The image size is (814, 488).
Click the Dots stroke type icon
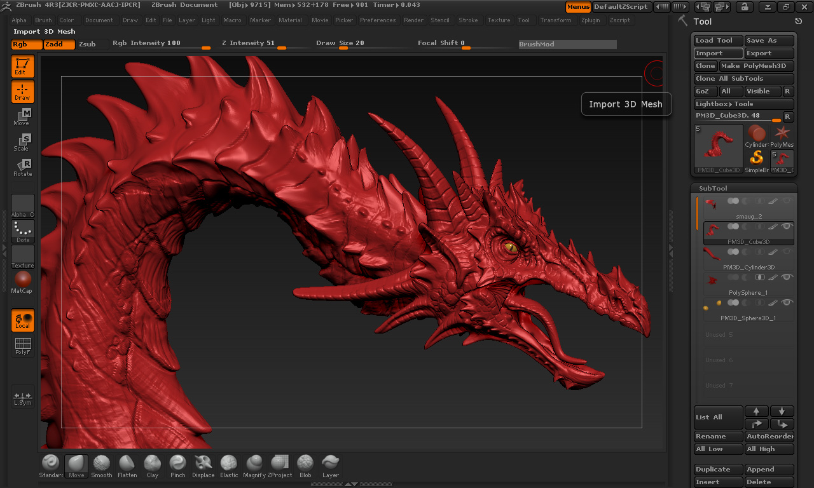tap(23, 231)
